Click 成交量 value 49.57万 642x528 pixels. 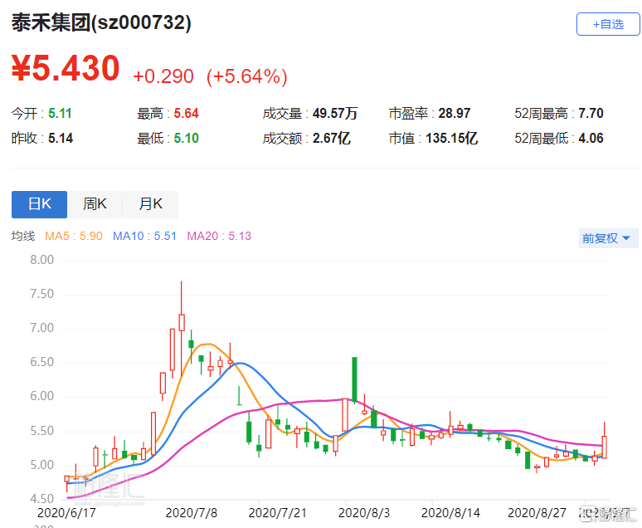click(x=335, y=113)
